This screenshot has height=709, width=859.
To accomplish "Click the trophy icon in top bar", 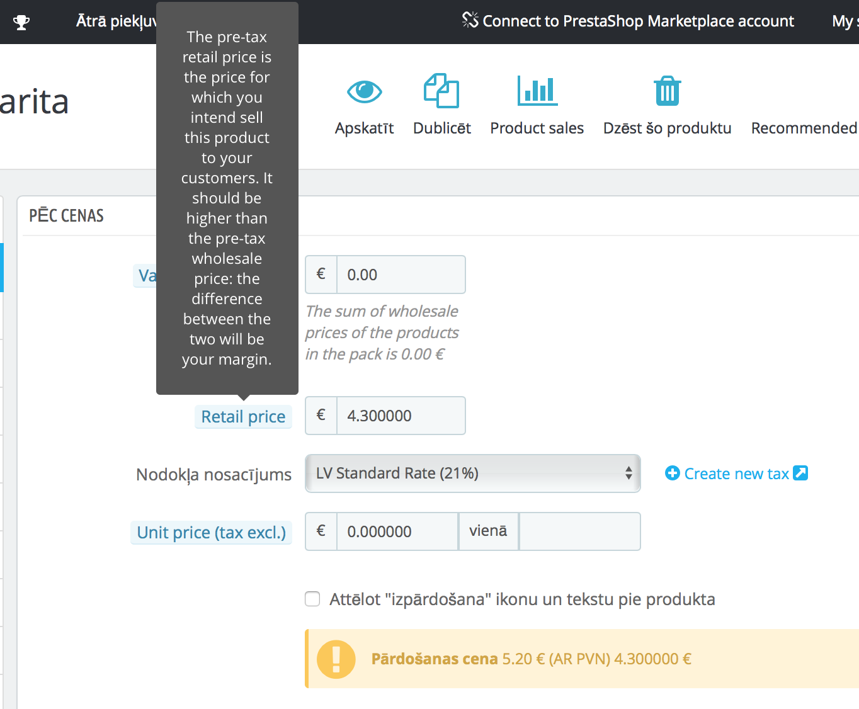I will point(21,23).
